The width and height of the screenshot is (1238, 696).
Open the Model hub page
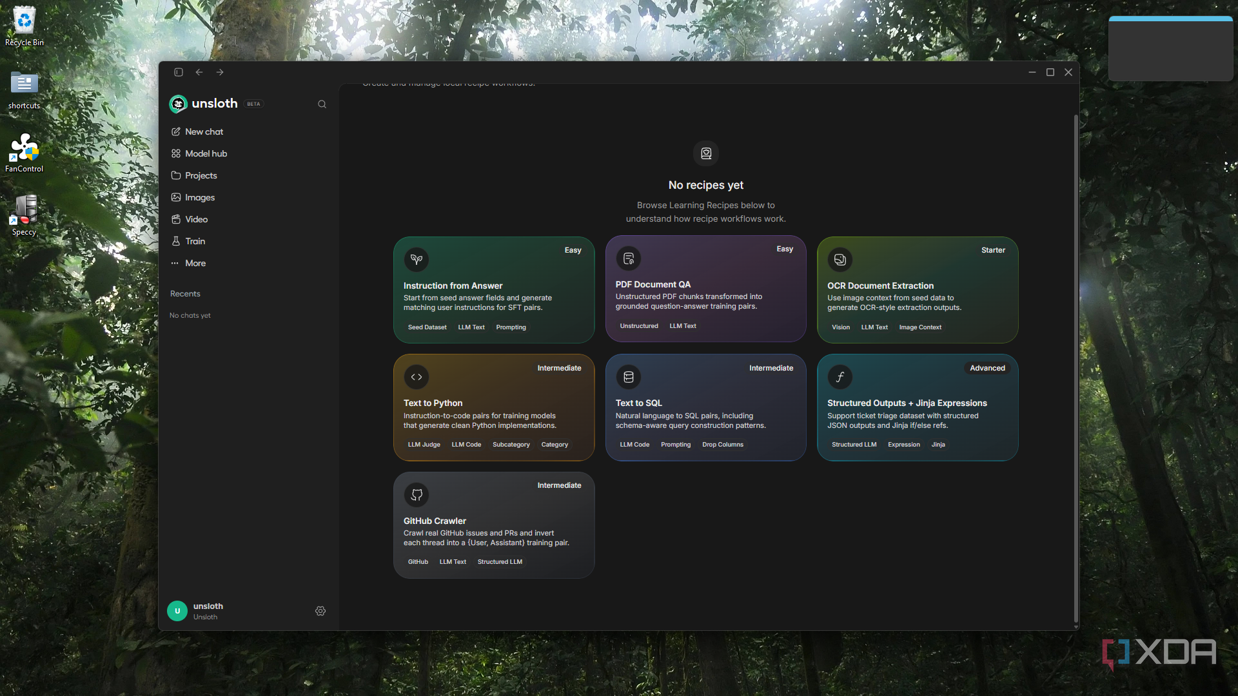click(x=199, y=153)
